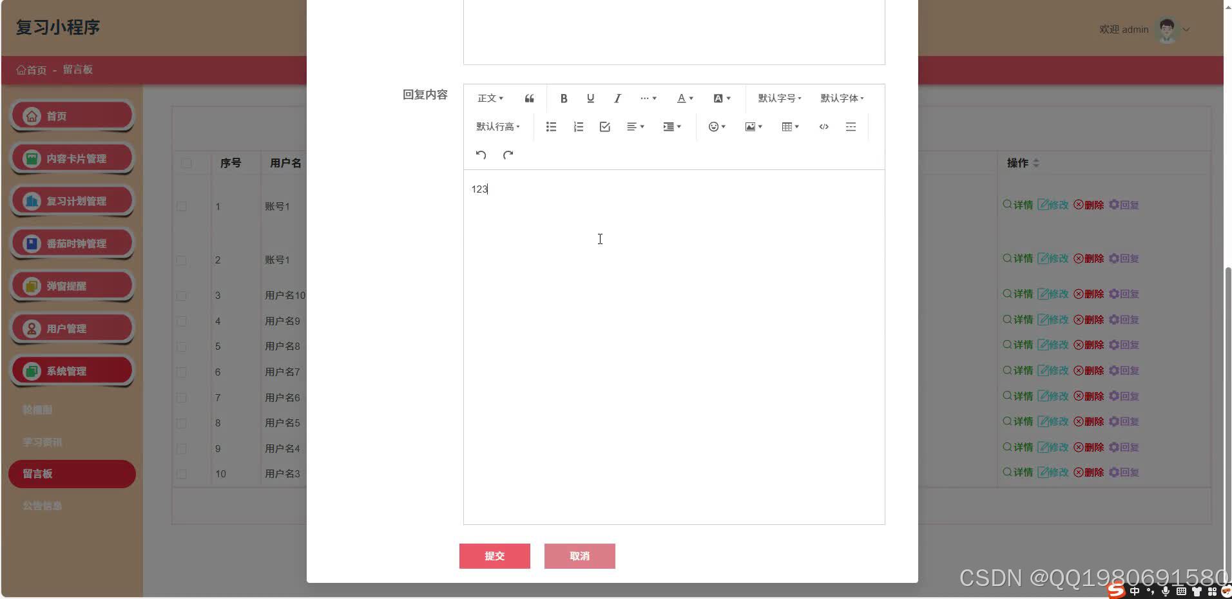
Task: Expand the admin account dropdown
Action: click(x=1186, y=30)
